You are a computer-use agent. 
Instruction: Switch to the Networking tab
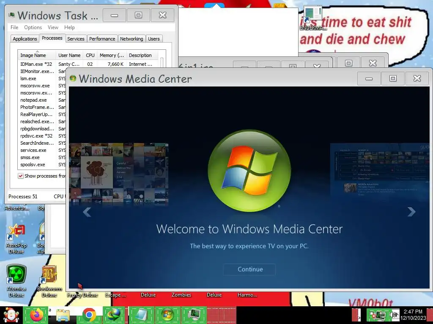pos(132,39)
